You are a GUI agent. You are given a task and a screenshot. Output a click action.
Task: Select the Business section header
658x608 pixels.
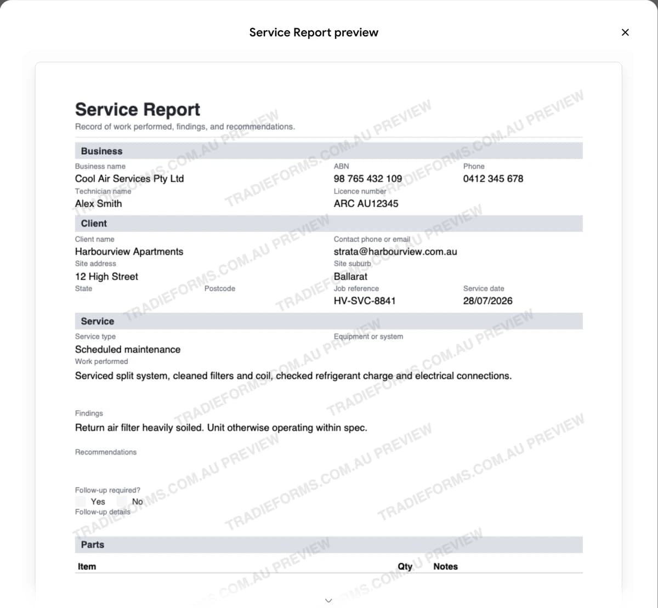(328, 151)
